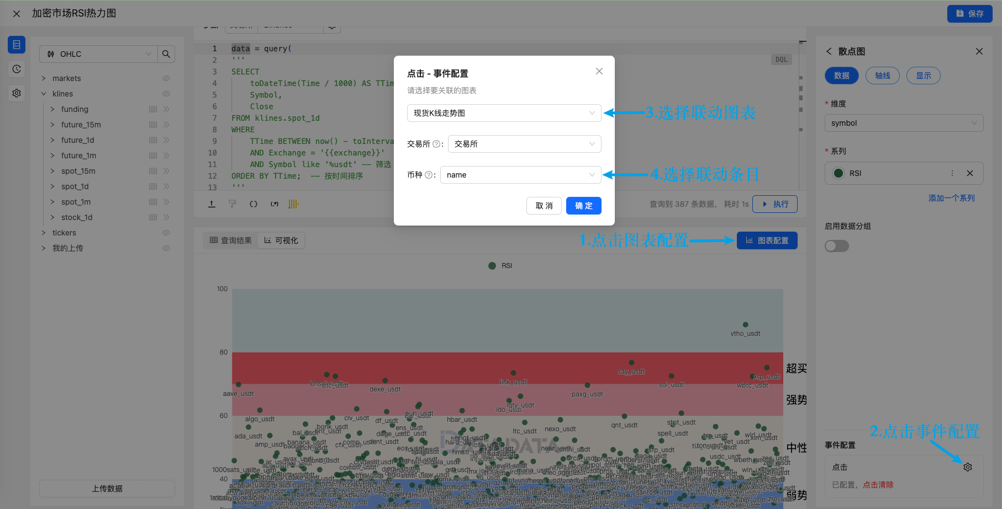Screen dimensions: 1002x509
Task: Click the help icon beside 交易所 label
Action: 436,144
